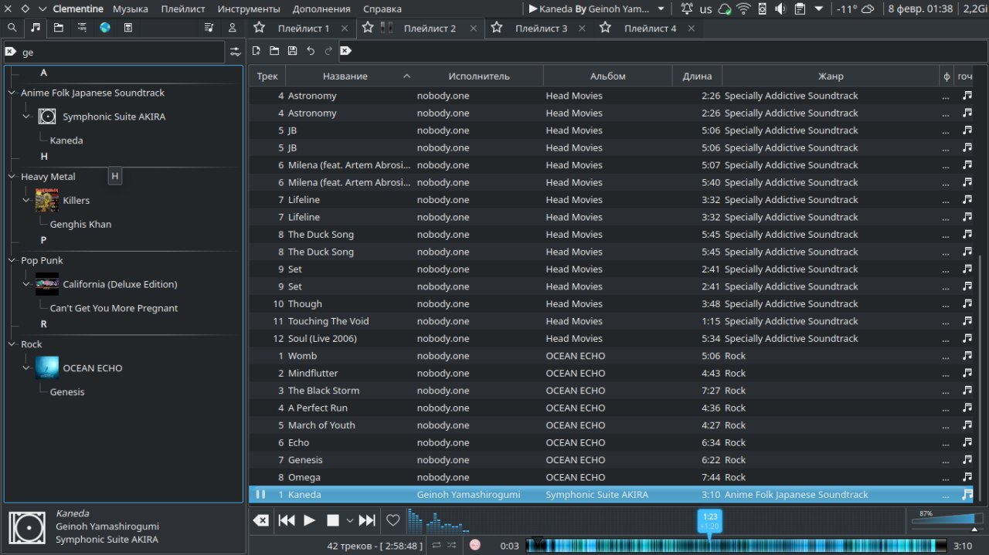The width and height of the screenshot is (989, 555).
Task: Redo playlist action
Action: 328,51
